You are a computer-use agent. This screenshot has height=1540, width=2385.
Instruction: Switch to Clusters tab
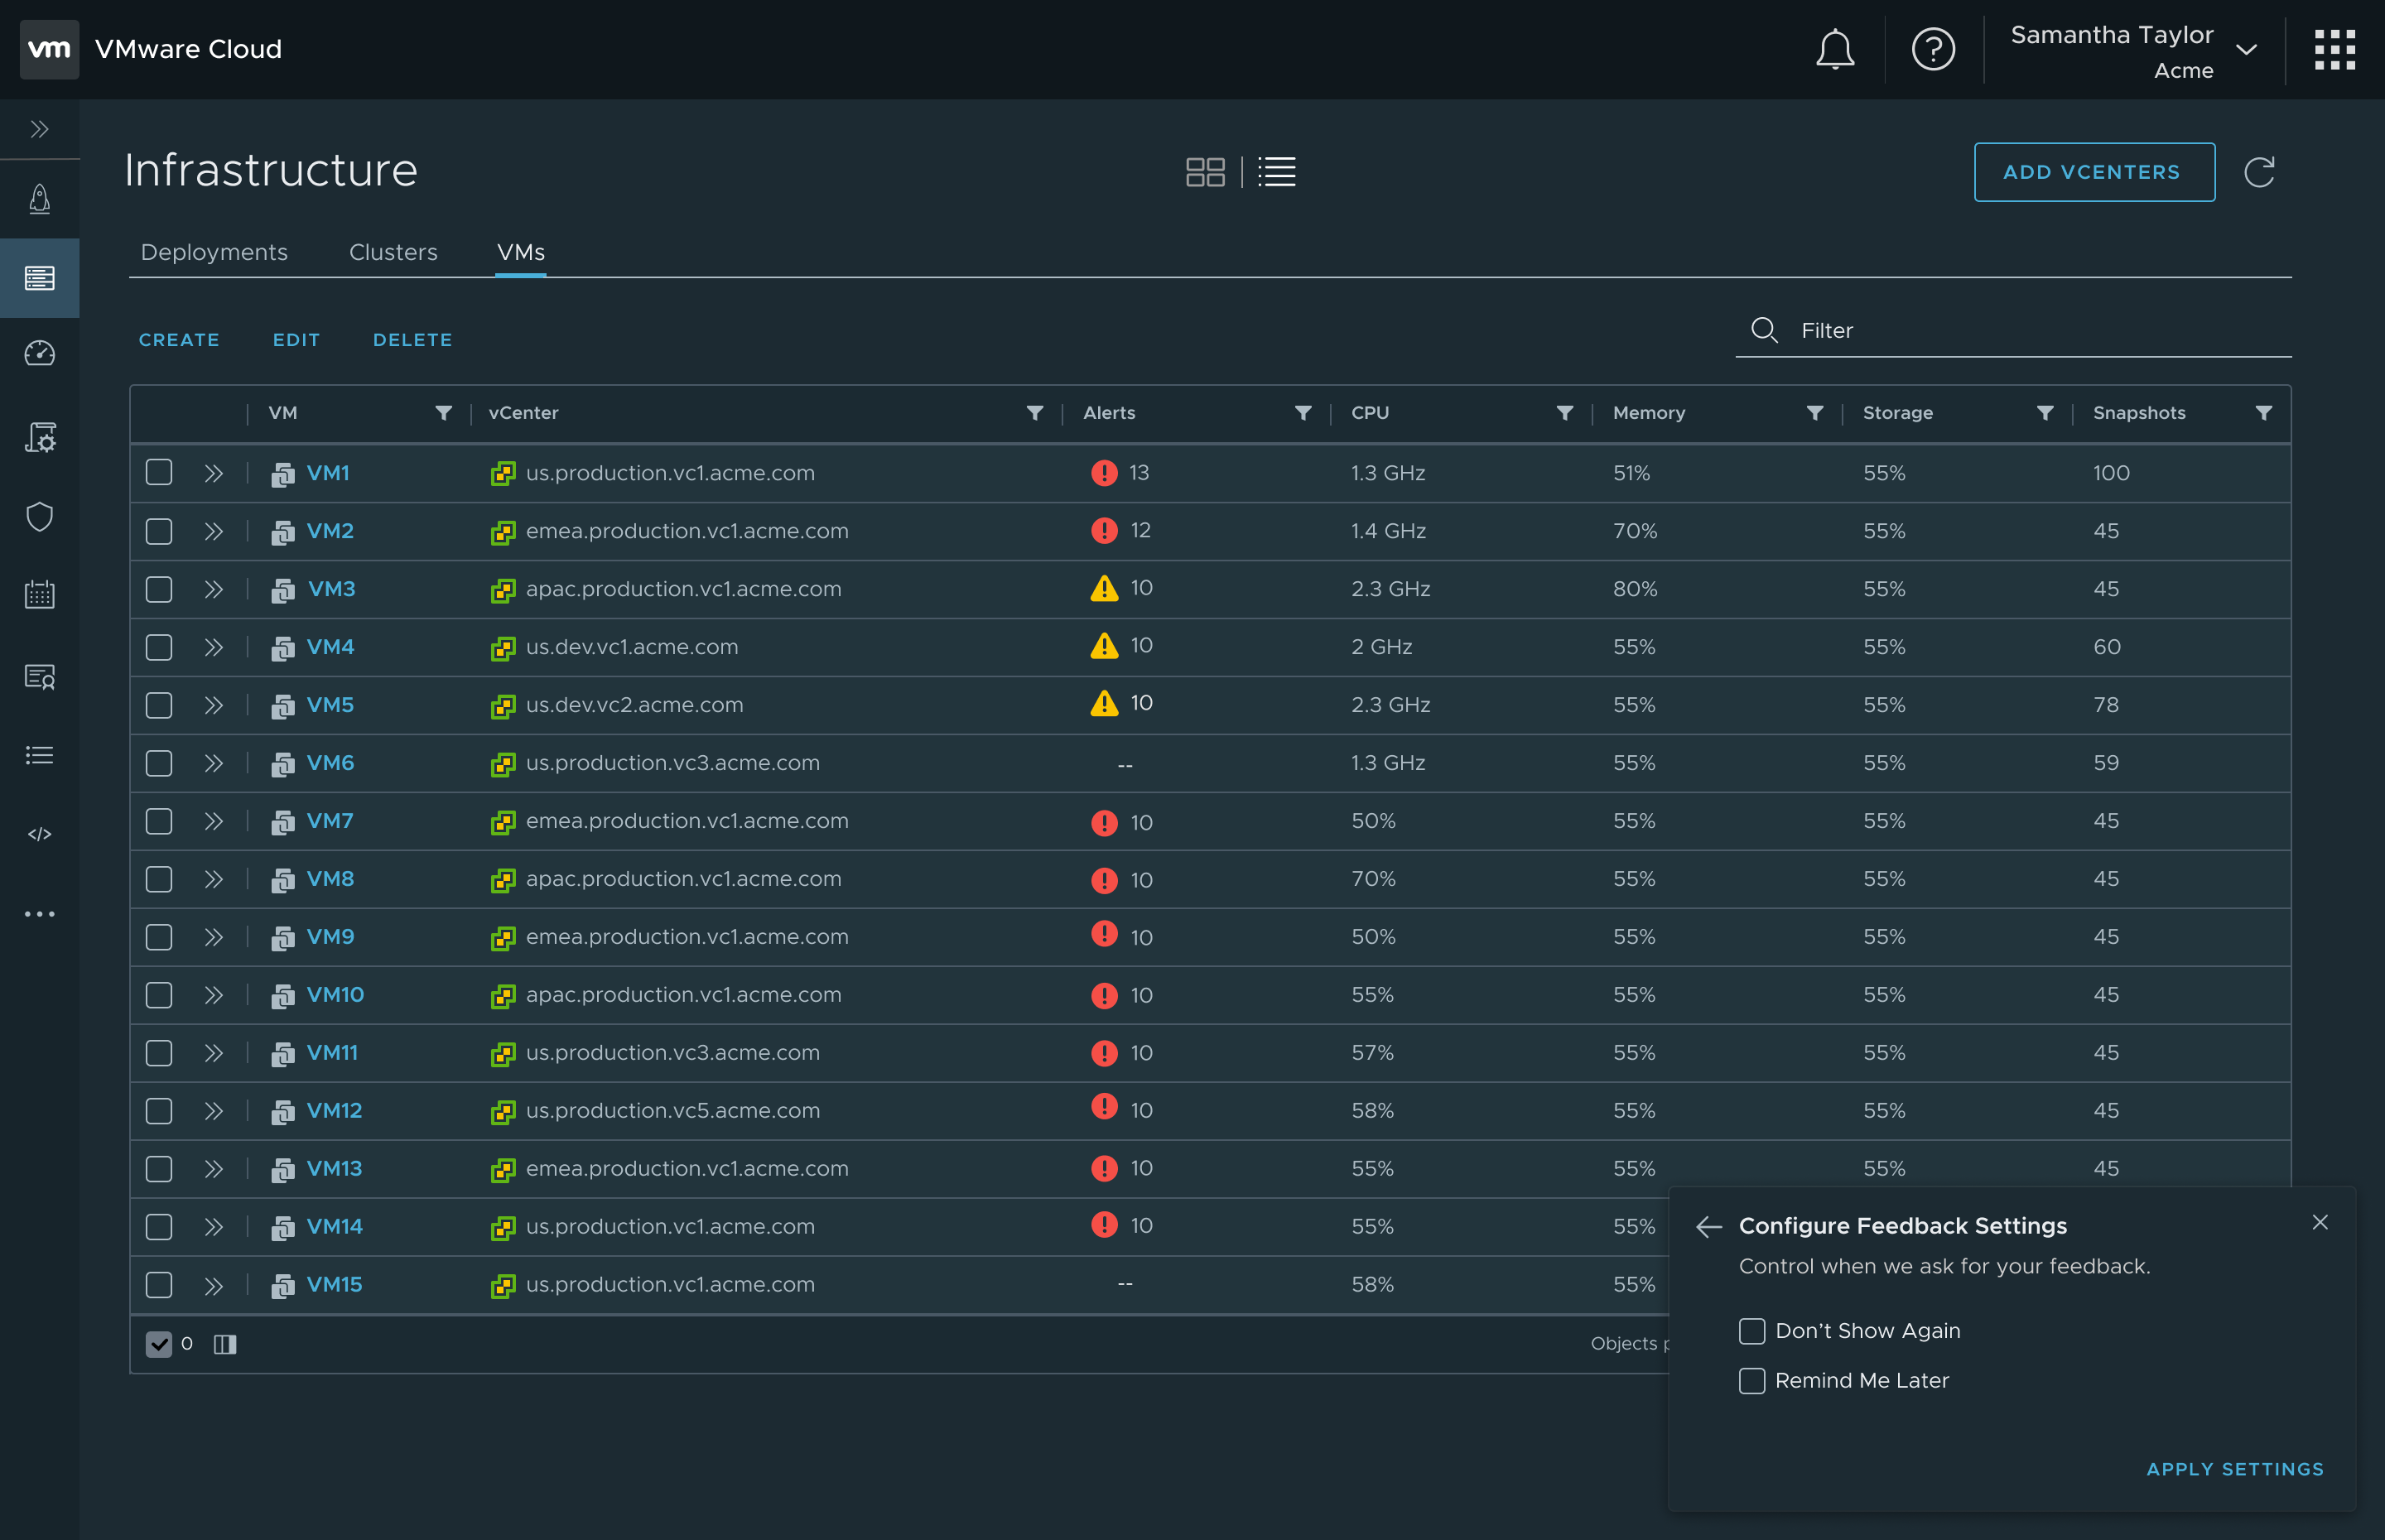393,252
